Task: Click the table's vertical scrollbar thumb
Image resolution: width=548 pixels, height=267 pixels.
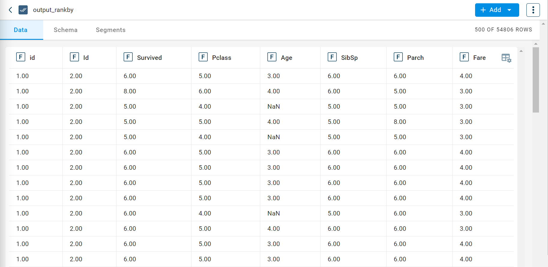Action: click(x=536, y=80)
